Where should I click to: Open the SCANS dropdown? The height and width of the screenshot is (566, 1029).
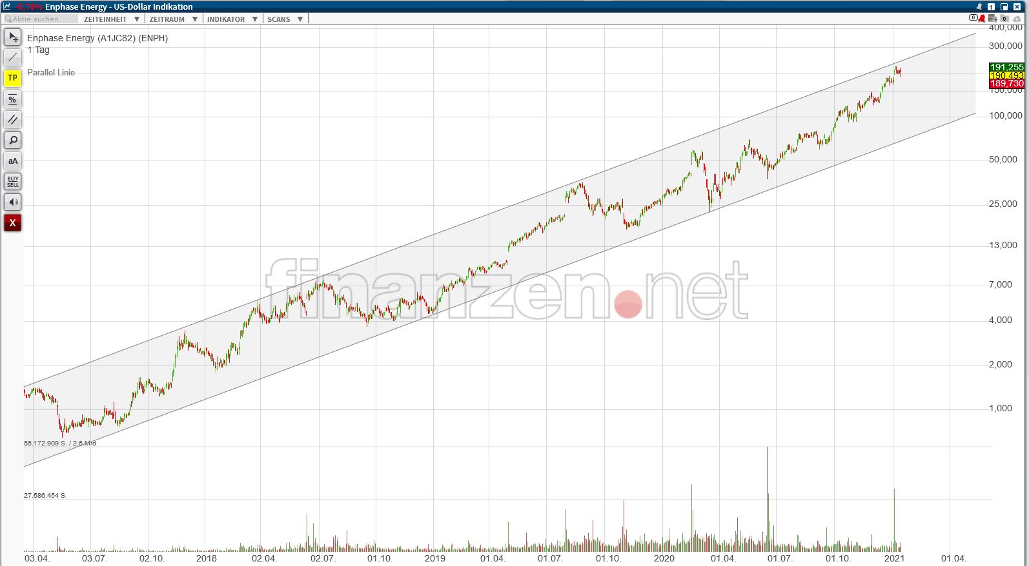coord(285,19)
